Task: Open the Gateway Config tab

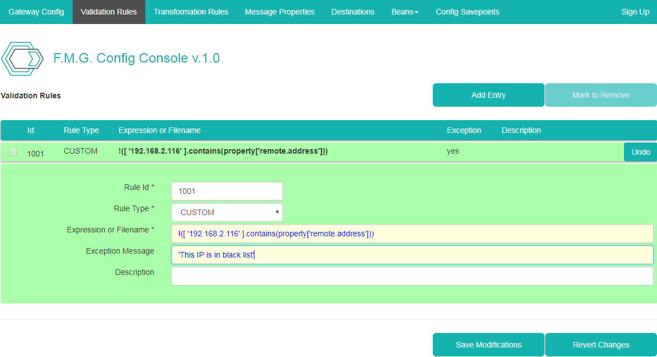Action: (x=36, y=12)
